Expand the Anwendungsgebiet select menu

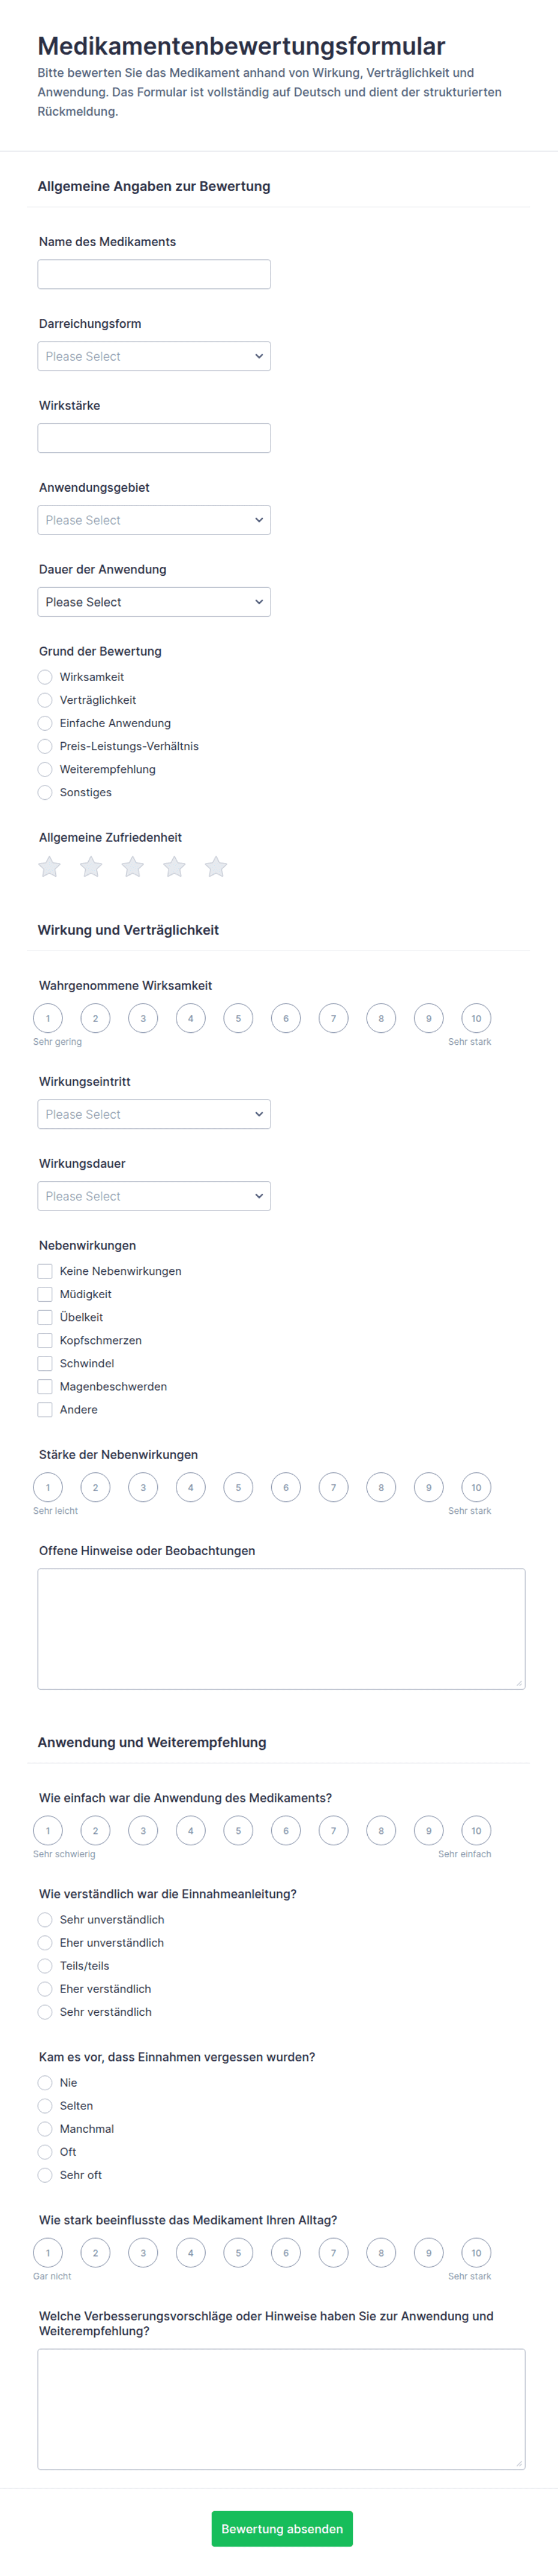click(154, 520)
